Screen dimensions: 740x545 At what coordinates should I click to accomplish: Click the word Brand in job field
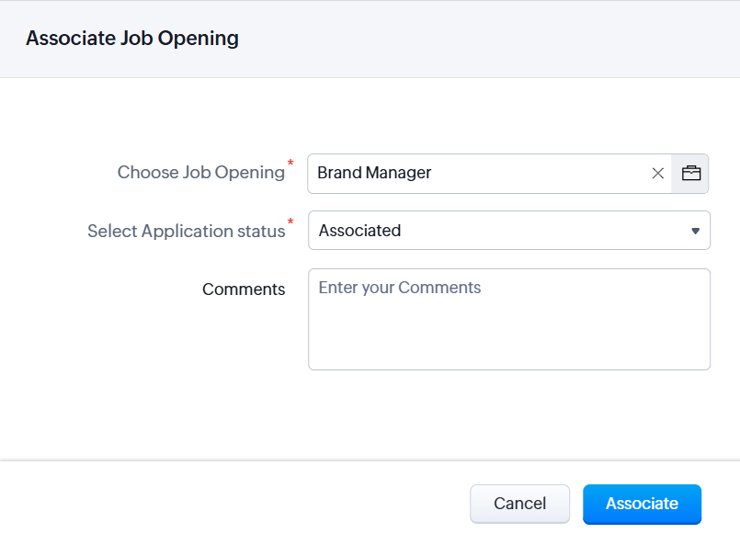[x=339, y=173]
